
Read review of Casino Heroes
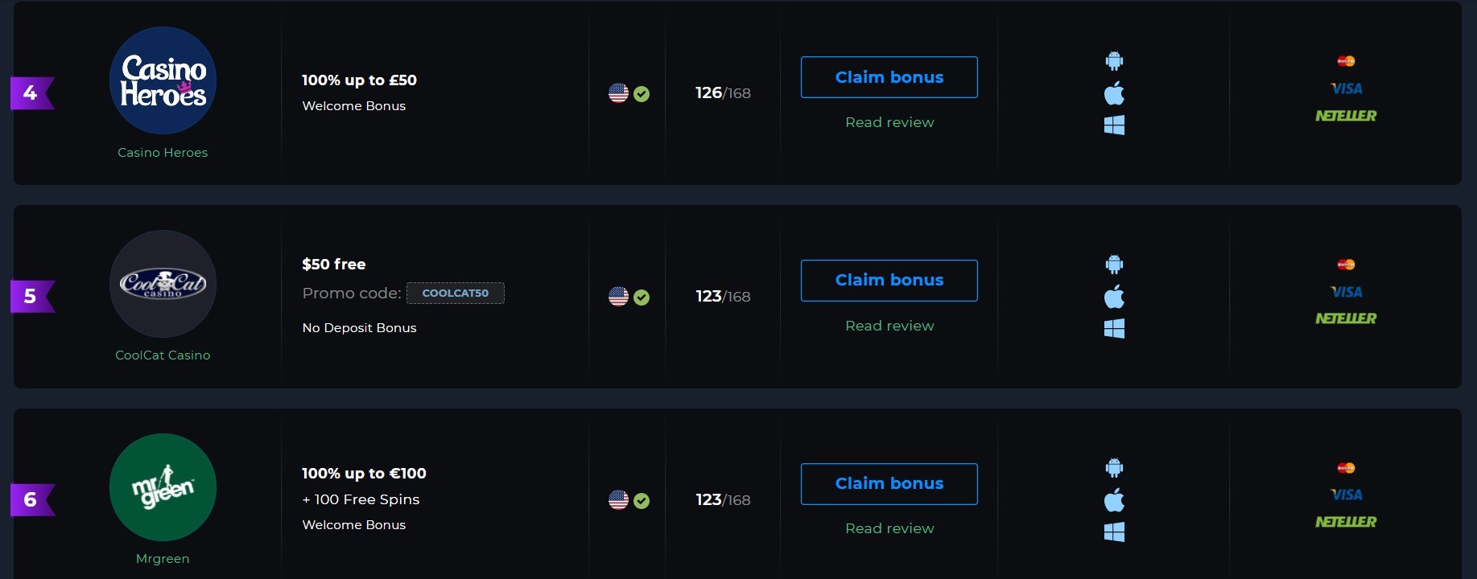pyautogui.click(x=889, y=122)
